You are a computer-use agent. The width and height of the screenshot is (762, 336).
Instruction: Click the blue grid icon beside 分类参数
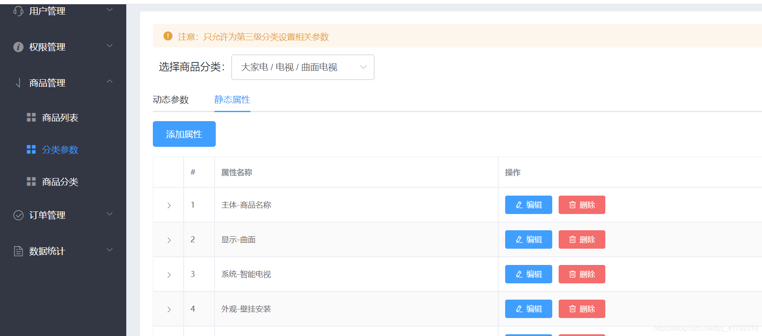pyautogui.click(x=31, y=149)
